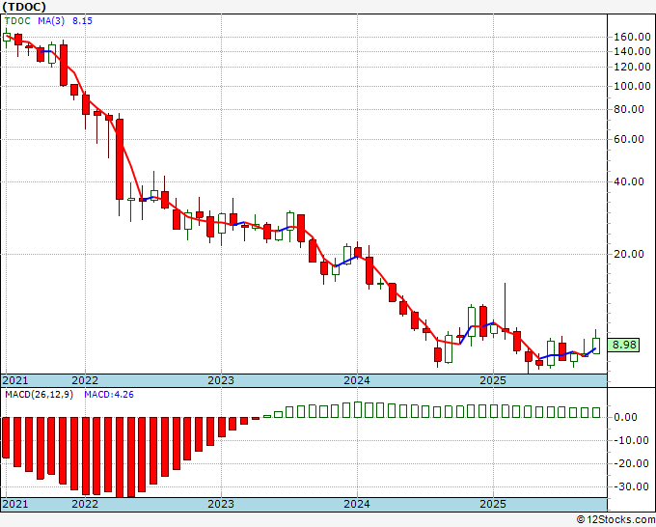Click 2023 on the price chart timeline
This screenshot has height=527, width=656.
(x=221, y=380)
